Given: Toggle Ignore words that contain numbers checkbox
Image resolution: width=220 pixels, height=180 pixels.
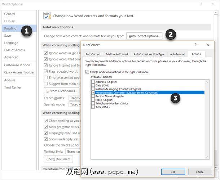Looking at the screenshot, I should 46,59.
